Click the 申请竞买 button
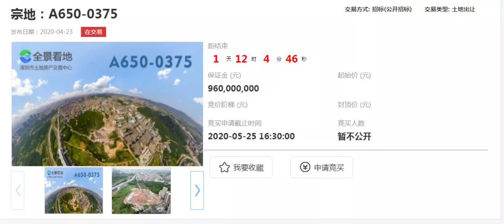This screenshot has height=224, width=504. tap(322, 168)
